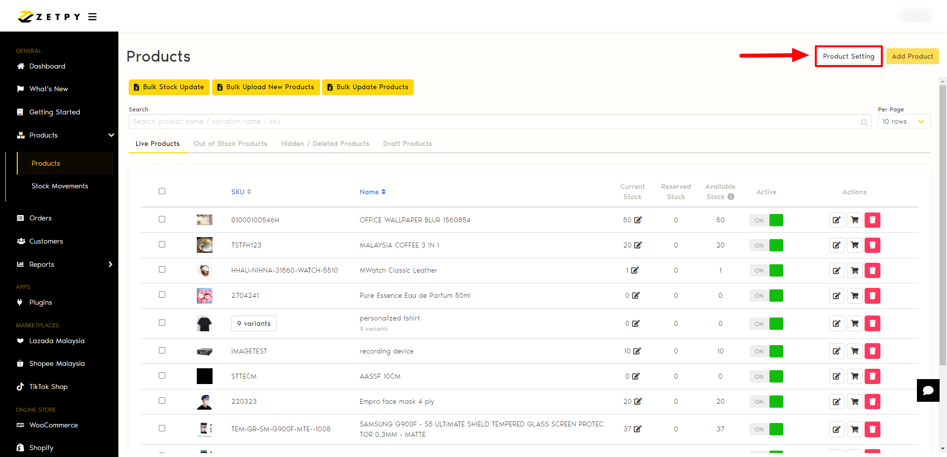Click the Product Setting button
The width and height of the screenshot is (947, 457).
tap(848, 56)
